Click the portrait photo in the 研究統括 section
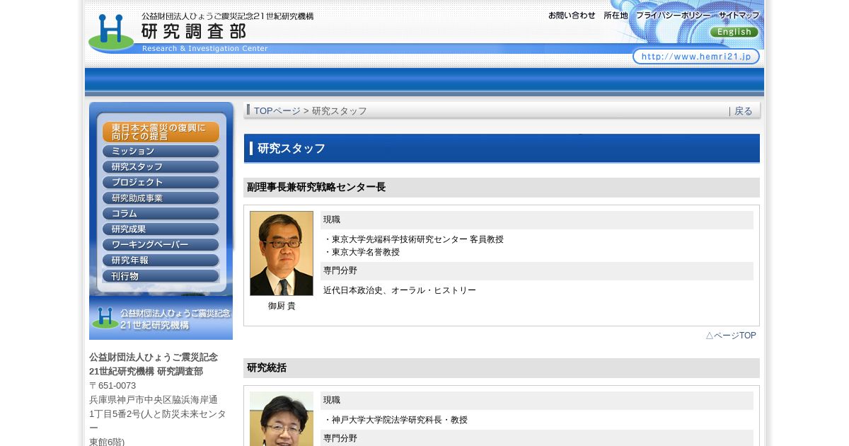849x446 pixels. 282,418
